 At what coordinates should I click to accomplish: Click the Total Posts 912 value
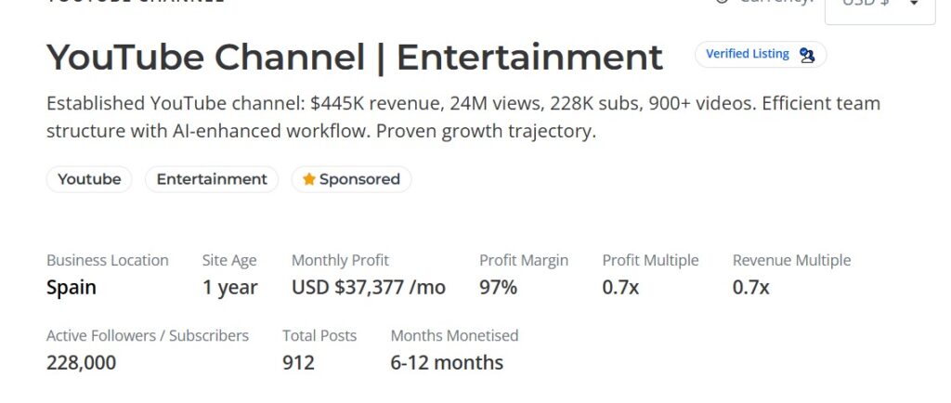pyautogui.click(x=298, y=362)
